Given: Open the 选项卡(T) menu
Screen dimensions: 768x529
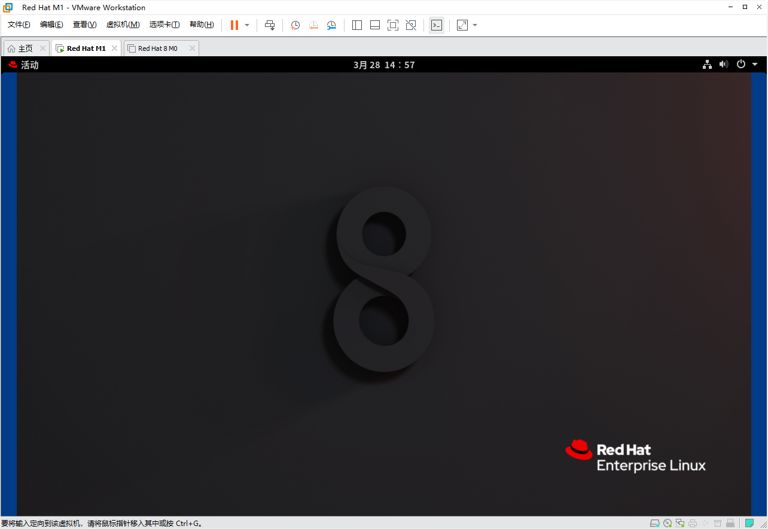Looking at the screenshot, I should point(164,25).
